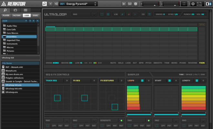Open the panelsets tab with the grid icon

[x=25, y=10]
